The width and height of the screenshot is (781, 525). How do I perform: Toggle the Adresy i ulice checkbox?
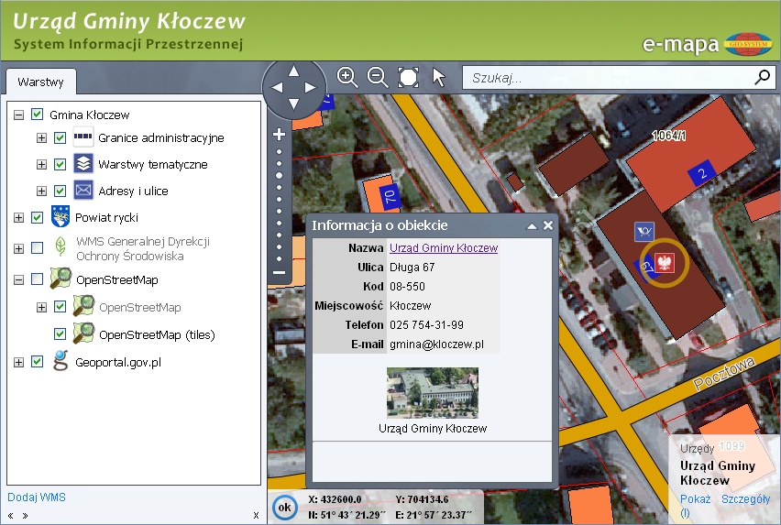point(60,191)
